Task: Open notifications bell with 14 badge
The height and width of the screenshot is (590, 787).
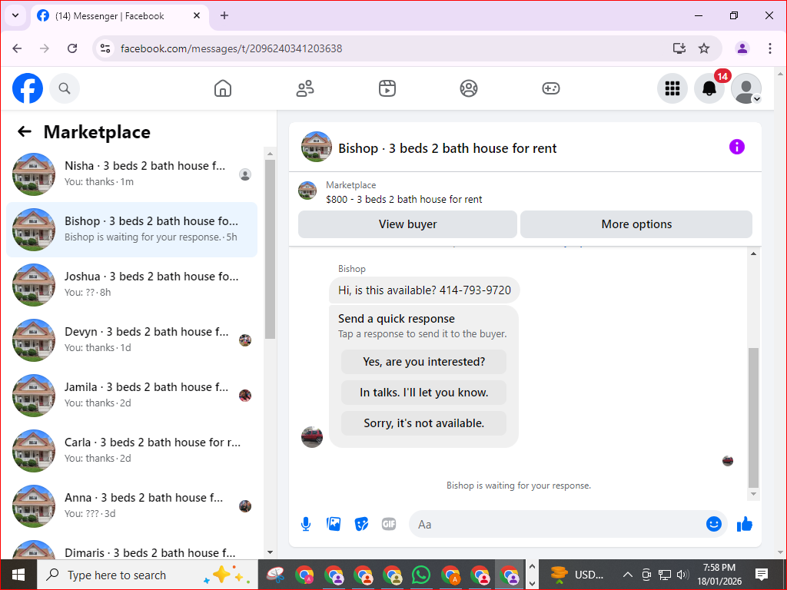Action: point(709,88)
